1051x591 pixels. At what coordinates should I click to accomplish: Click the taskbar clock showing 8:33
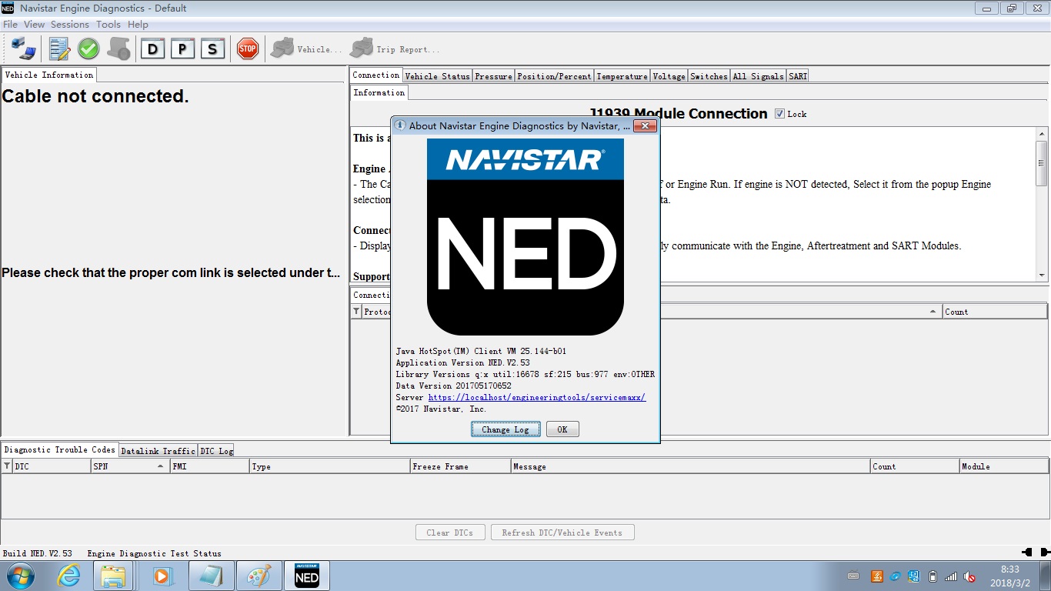1010,576
